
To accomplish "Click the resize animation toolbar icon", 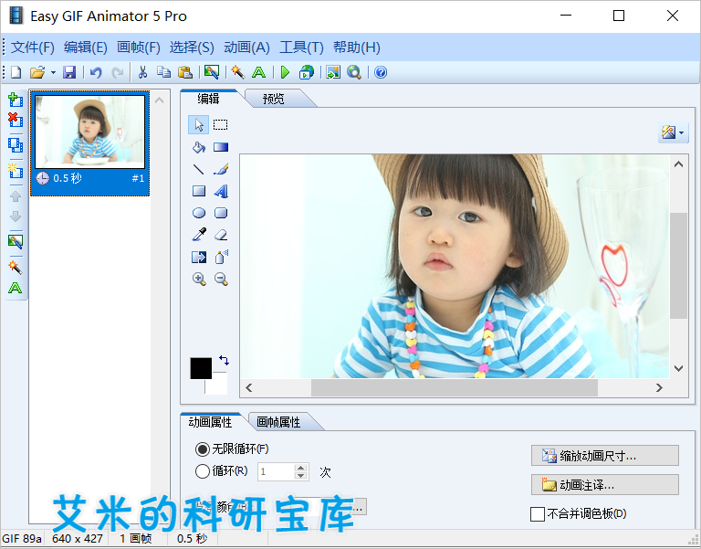I will pyautogui.click(x=333, y=72).
